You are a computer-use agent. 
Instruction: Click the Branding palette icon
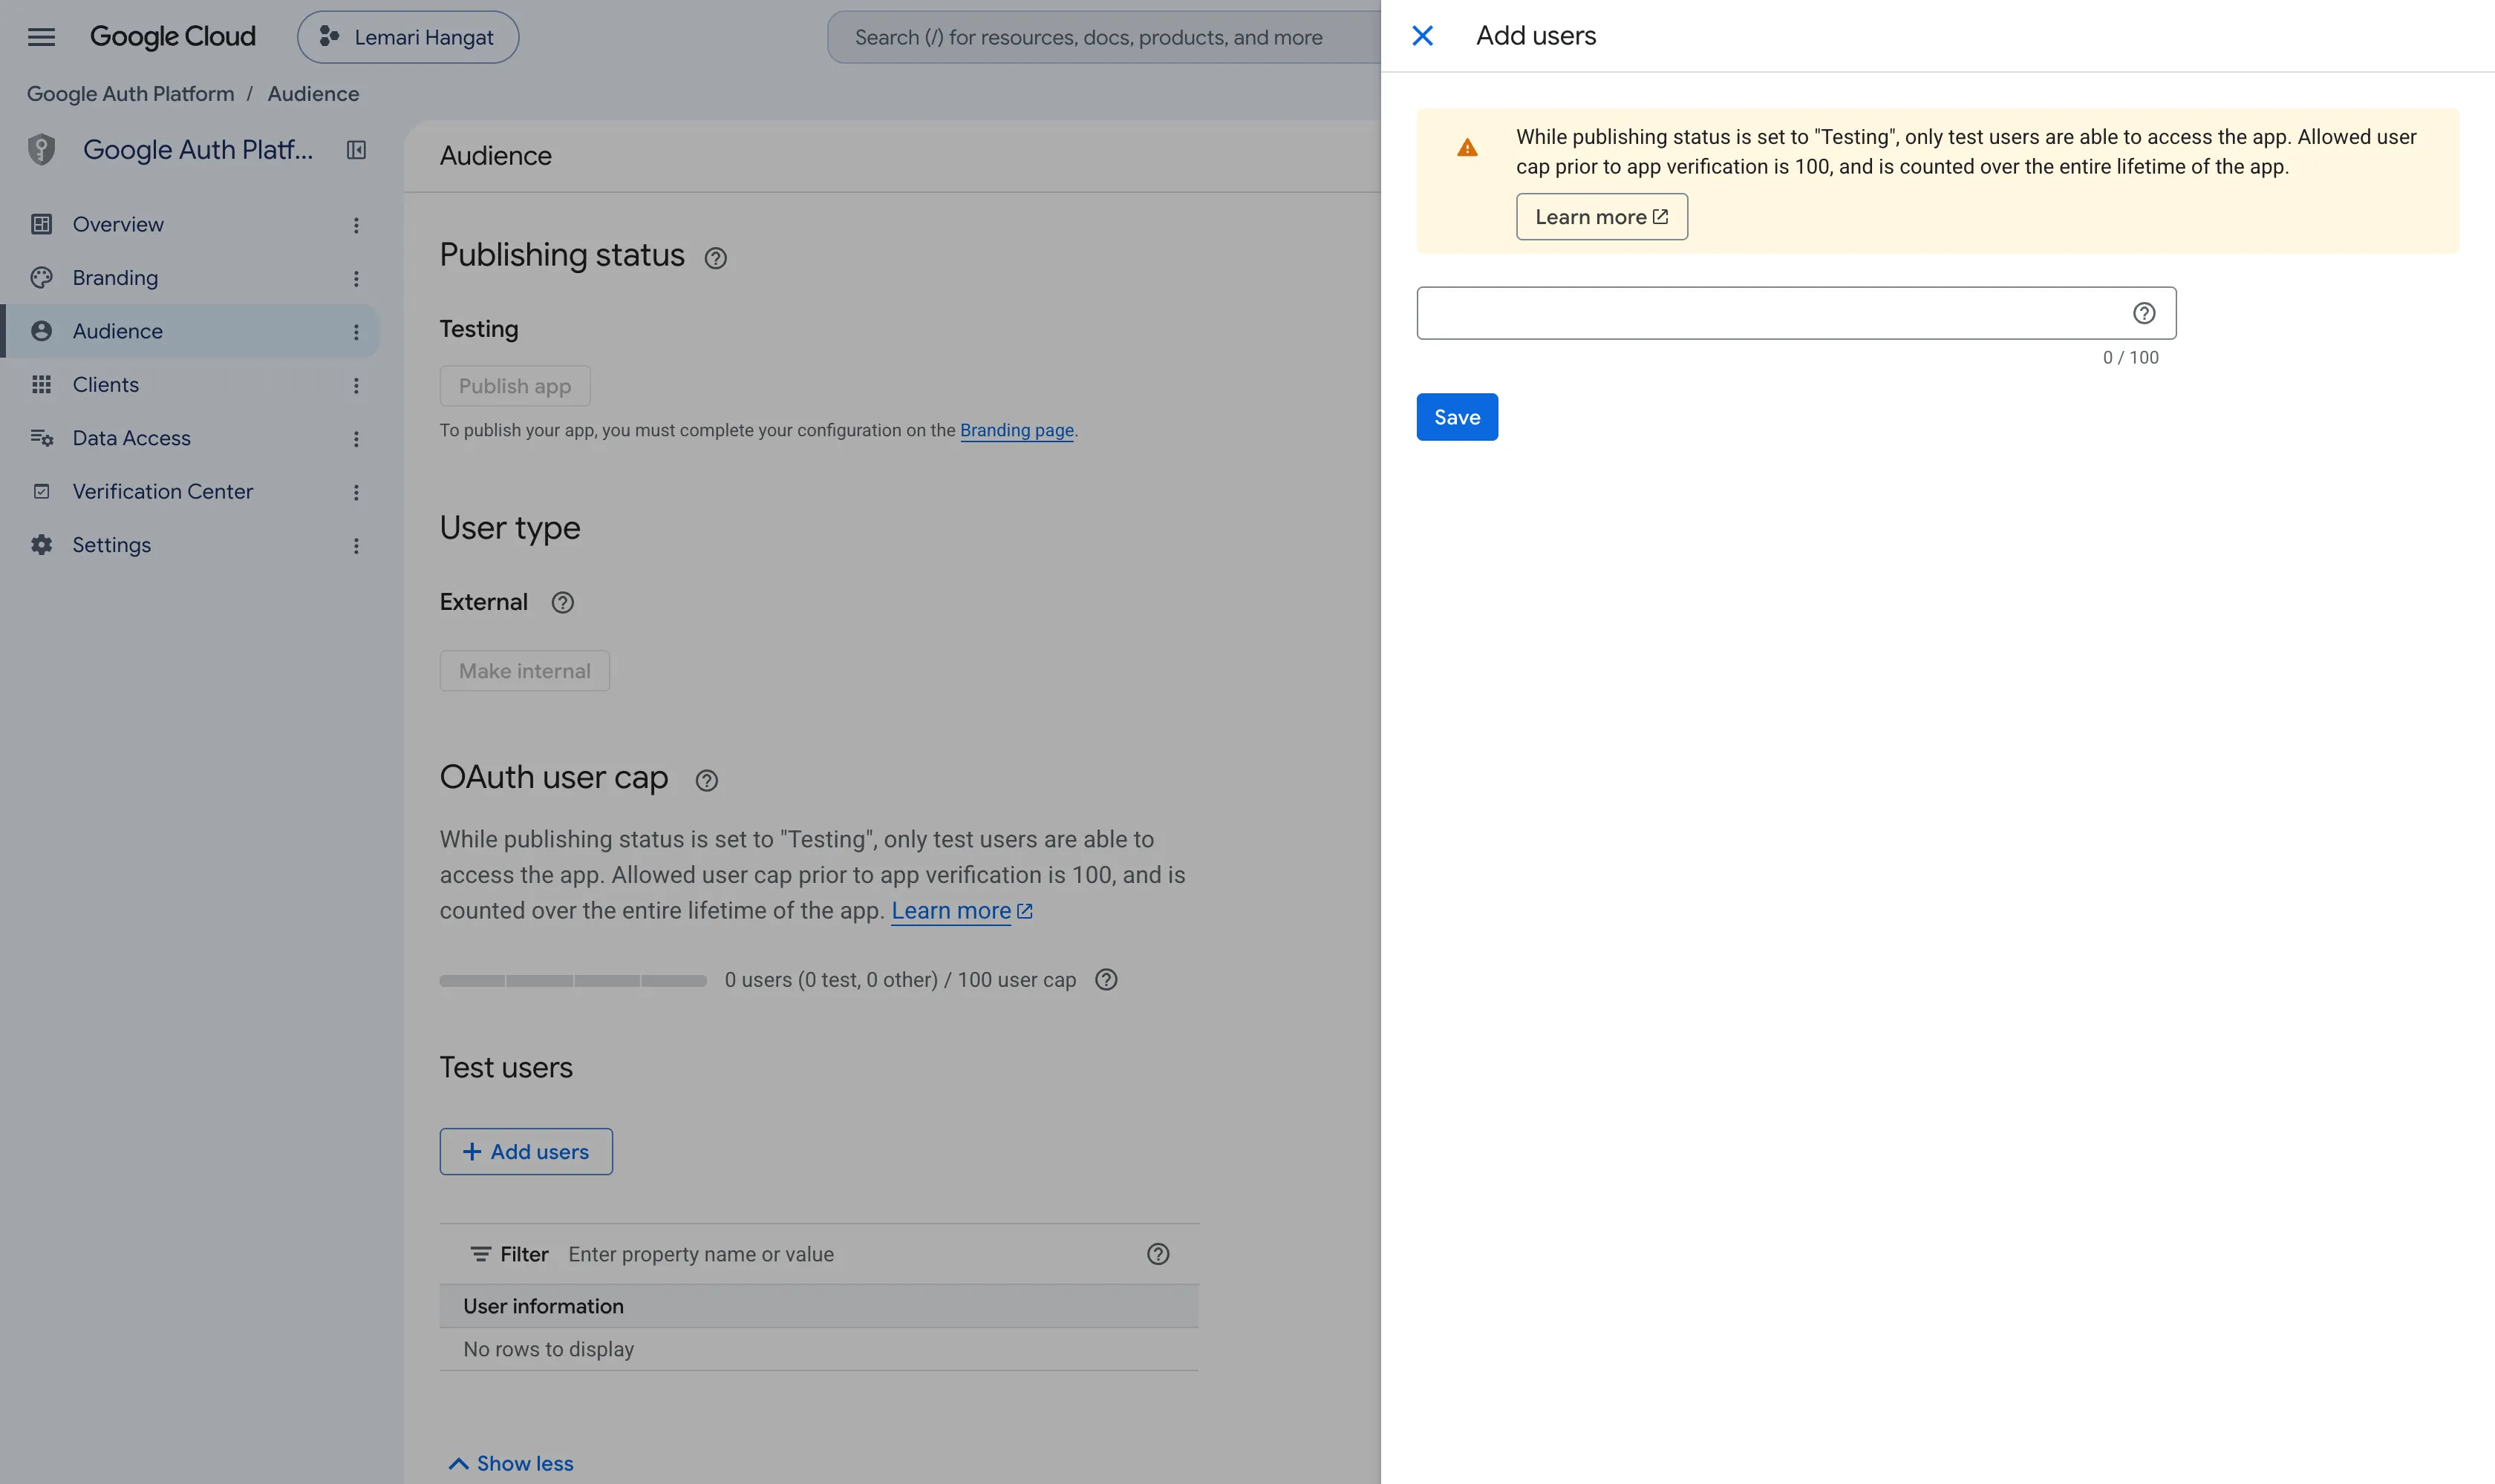tap(41, 278)
